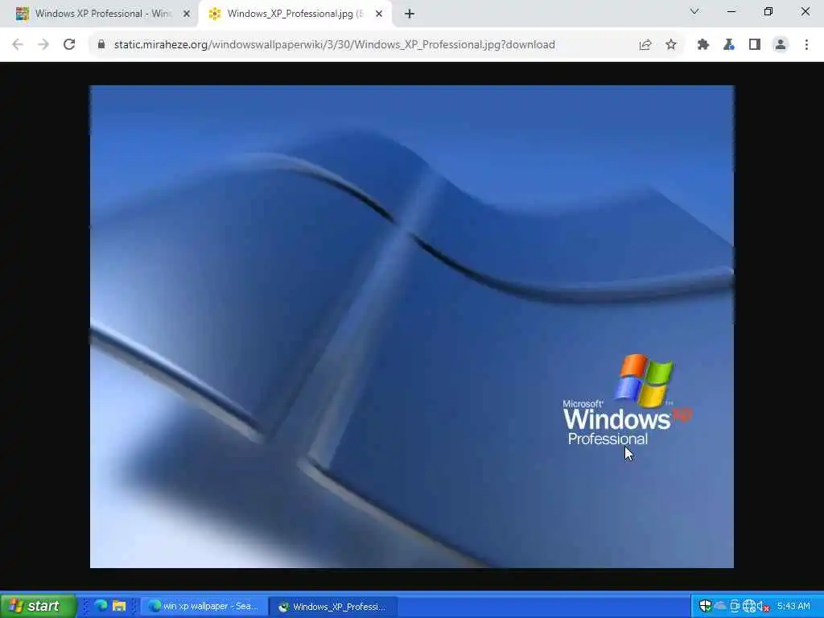This screenshot has height=618, width=824.
Task: Open the 5:43 AM taskbar clock
Action: coord(793,606)
